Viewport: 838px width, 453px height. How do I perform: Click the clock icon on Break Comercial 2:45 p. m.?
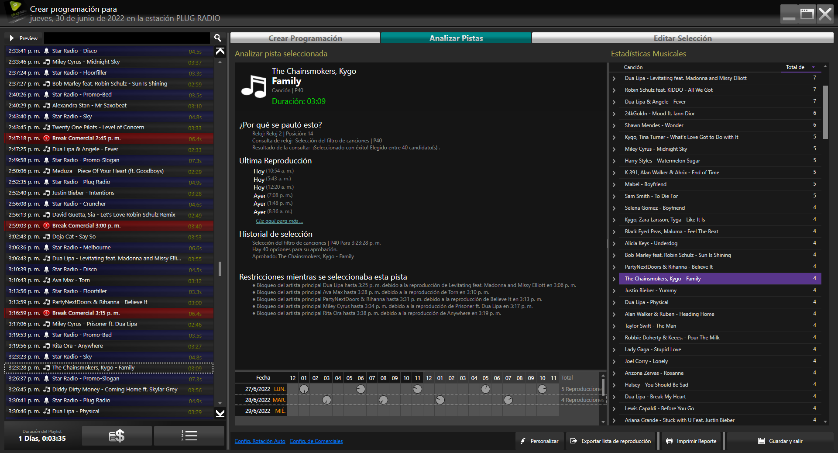[x=46, y=138]
